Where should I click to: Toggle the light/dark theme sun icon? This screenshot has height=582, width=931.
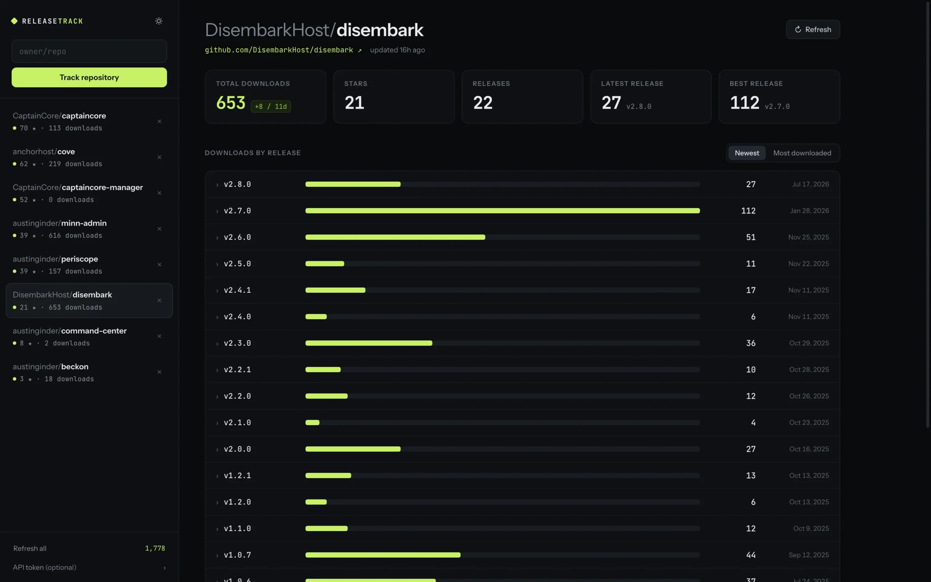click(x=159, y=21)
